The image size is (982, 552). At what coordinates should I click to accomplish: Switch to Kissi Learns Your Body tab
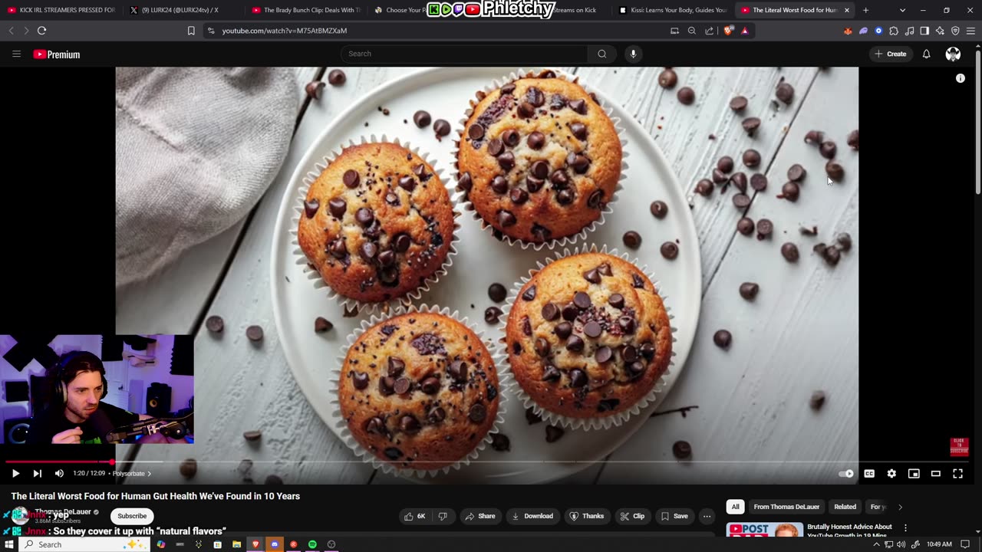[672, 10]
